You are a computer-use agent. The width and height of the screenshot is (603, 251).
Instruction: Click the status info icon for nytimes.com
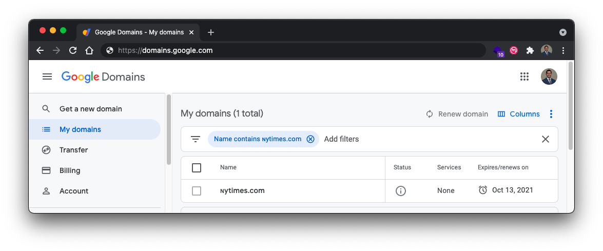(x=401, y=191)
